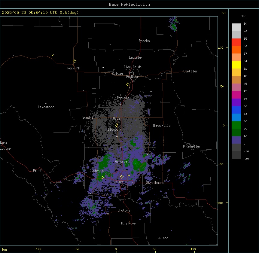The height and width of the screenshot is (253, 259).
Task: Click the Stettler town label
Action: (x=190, y=71)
